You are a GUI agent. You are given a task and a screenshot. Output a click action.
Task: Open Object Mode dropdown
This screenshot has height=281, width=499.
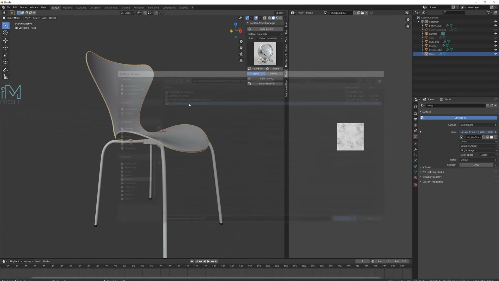(x=12, y=18)
